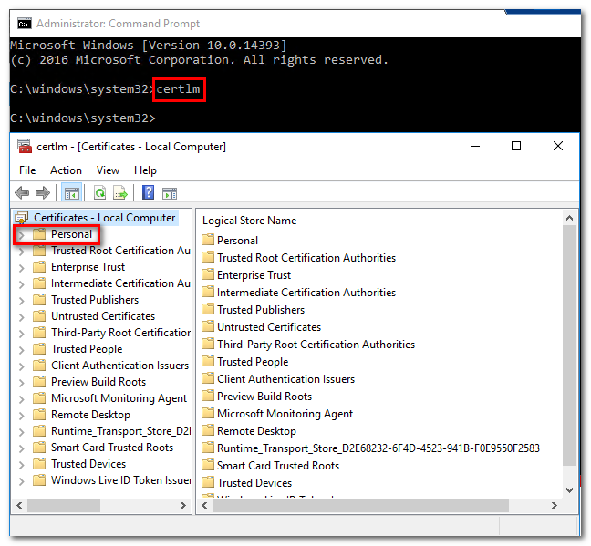Click Remote Desktop text in right list
Viewport: 591px width, 546px height.
tap(256, 431)
